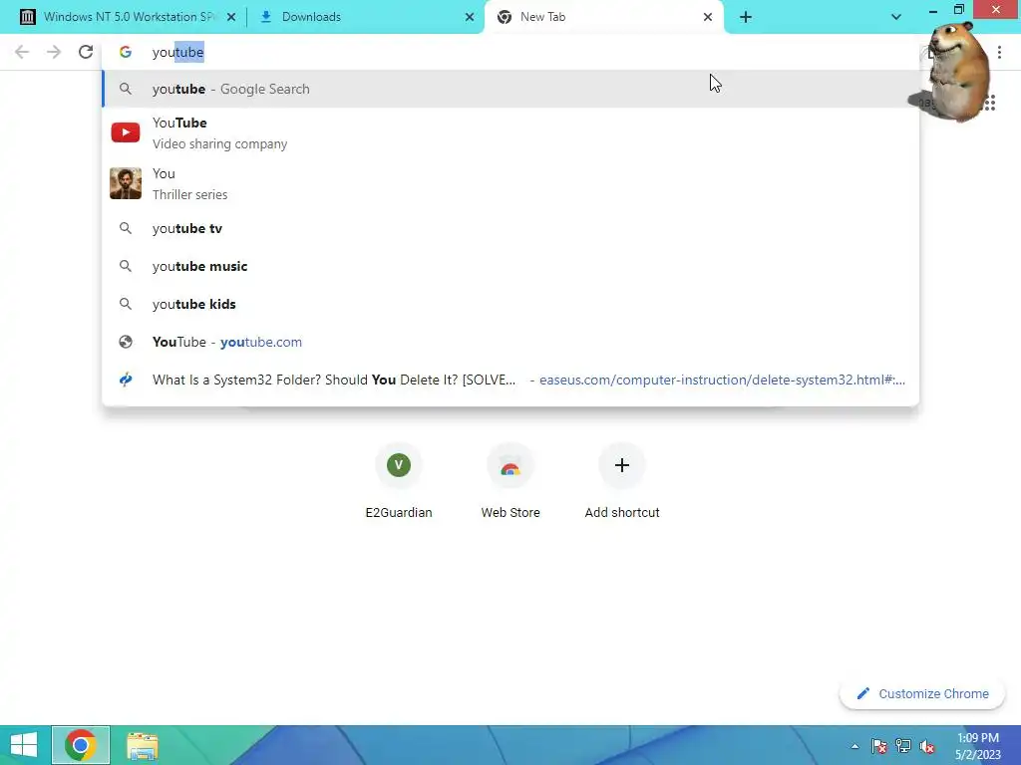
Task: Switch to the Downloads tab
Action: [x=365, y=17]
